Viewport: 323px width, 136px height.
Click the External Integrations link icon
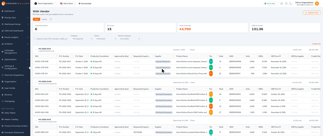click(x=3, y=75)
